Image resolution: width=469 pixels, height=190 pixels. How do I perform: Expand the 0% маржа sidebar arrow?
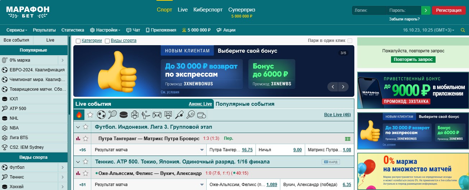[x=63, y=60]
